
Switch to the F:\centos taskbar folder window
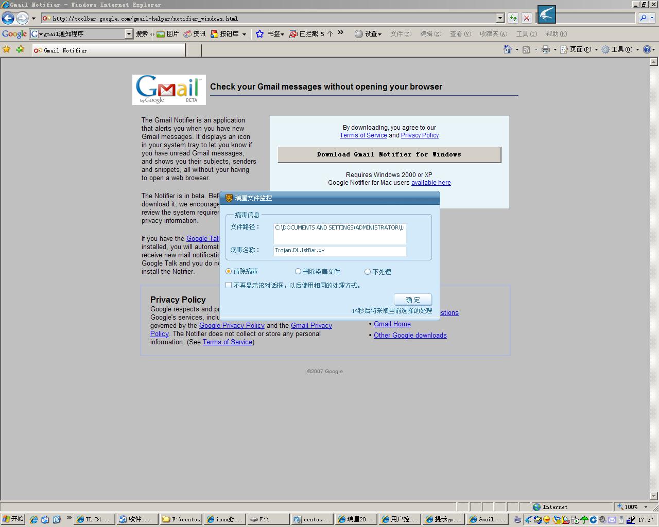coord(181,519)
